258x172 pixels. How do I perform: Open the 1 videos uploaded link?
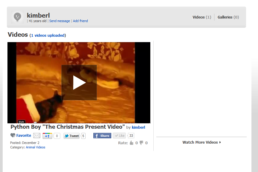coord(48,36)
